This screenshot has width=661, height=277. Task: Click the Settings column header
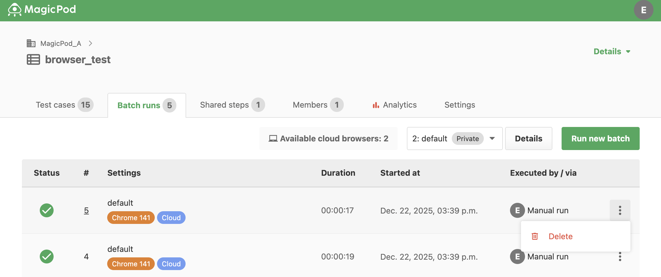pyautogui.click(x=124, y=173)
